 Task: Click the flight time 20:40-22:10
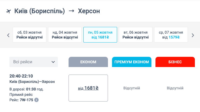pyautogui.click(x=21, y=76)
